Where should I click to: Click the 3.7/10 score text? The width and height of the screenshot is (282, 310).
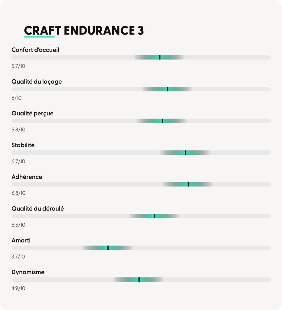(18, 257)
